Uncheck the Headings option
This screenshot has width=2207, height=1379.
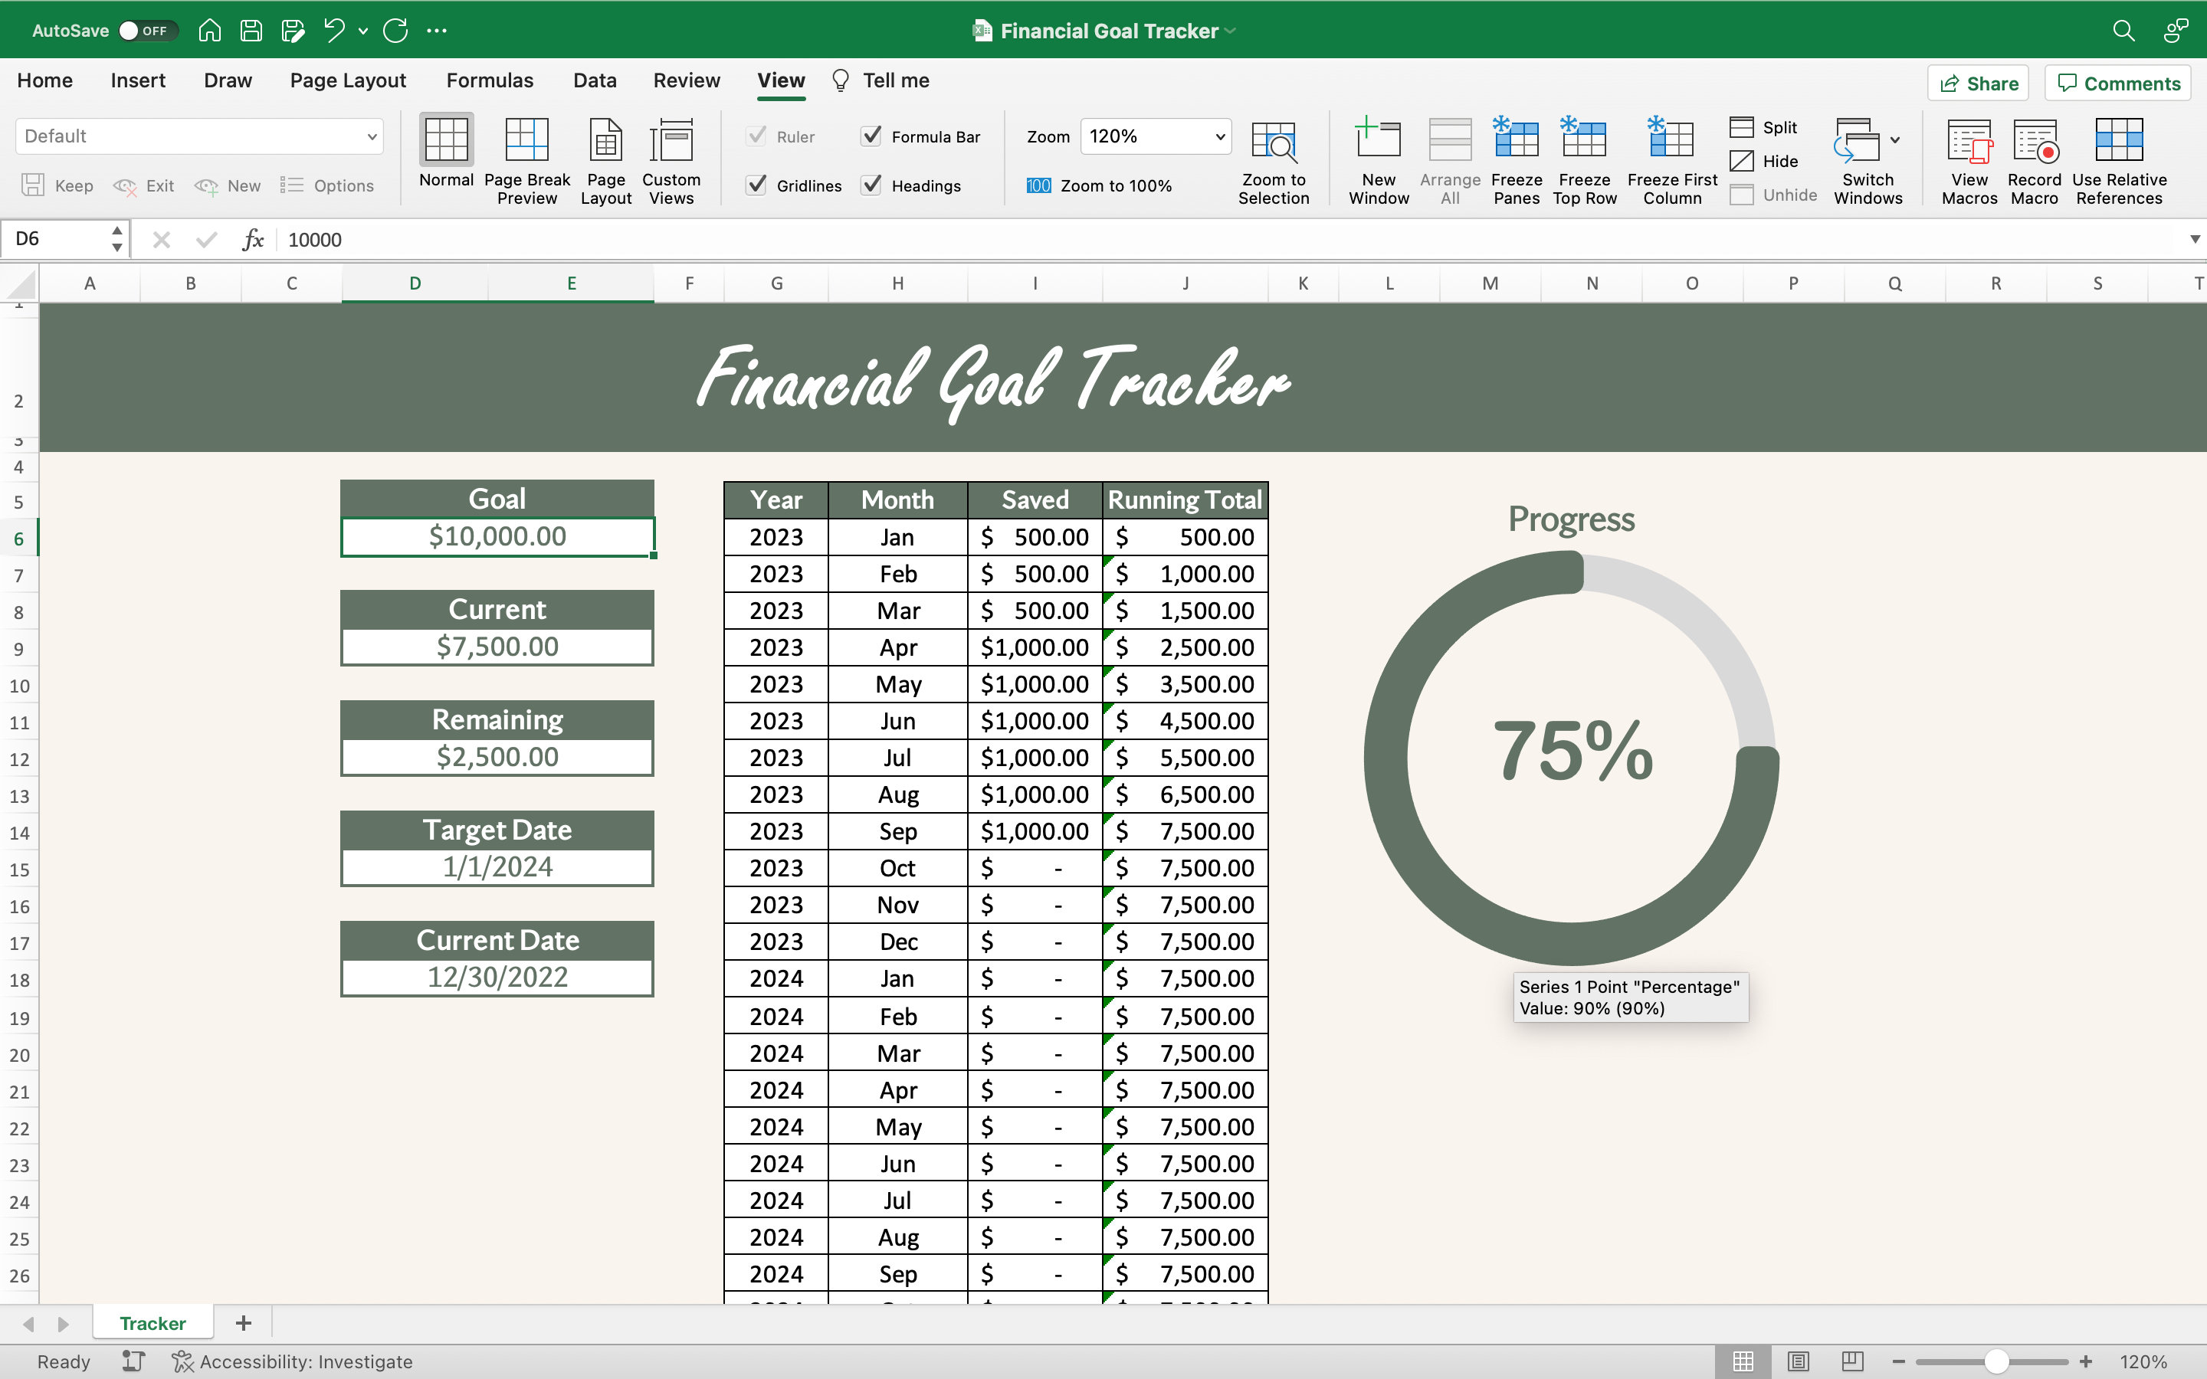872,185
